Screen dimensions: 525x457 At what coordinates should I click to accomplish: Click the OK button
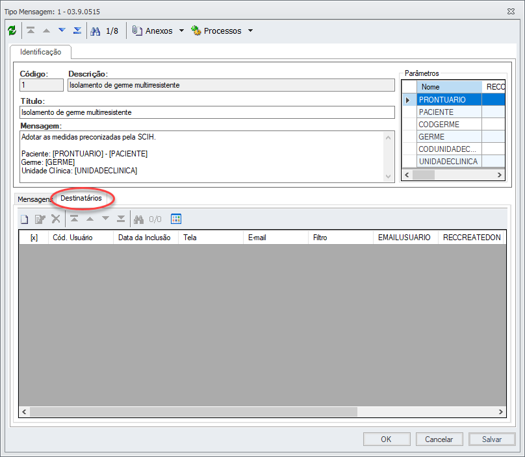(x=387, y=439)
